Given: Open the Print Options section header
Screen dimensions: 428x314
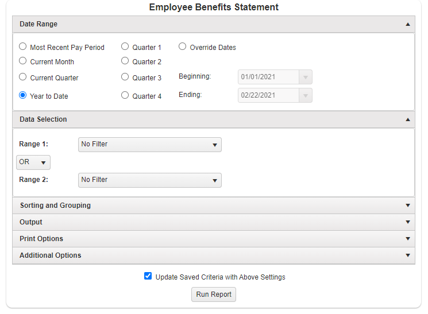Looking at the screenshot, I should click(x=214, y=239).
